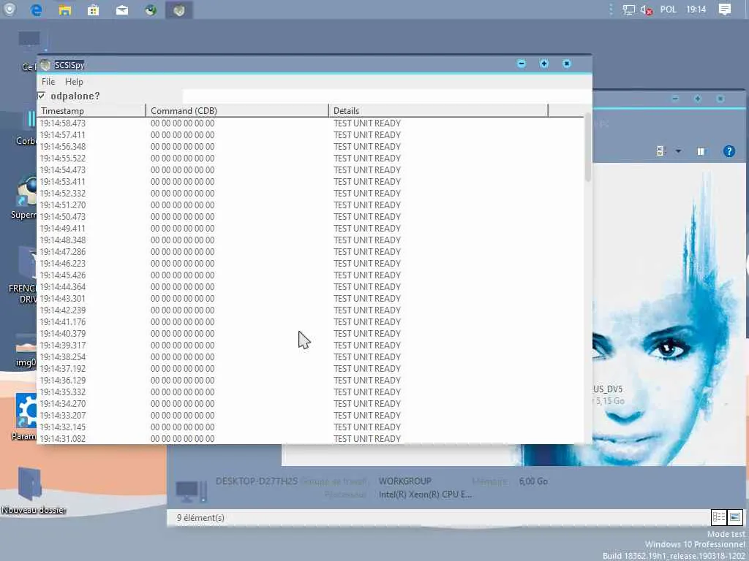Screen dimensions: 749x561
Task: Select the row with timestamp 19:14:34.270
Action: (x=310, y=403)
